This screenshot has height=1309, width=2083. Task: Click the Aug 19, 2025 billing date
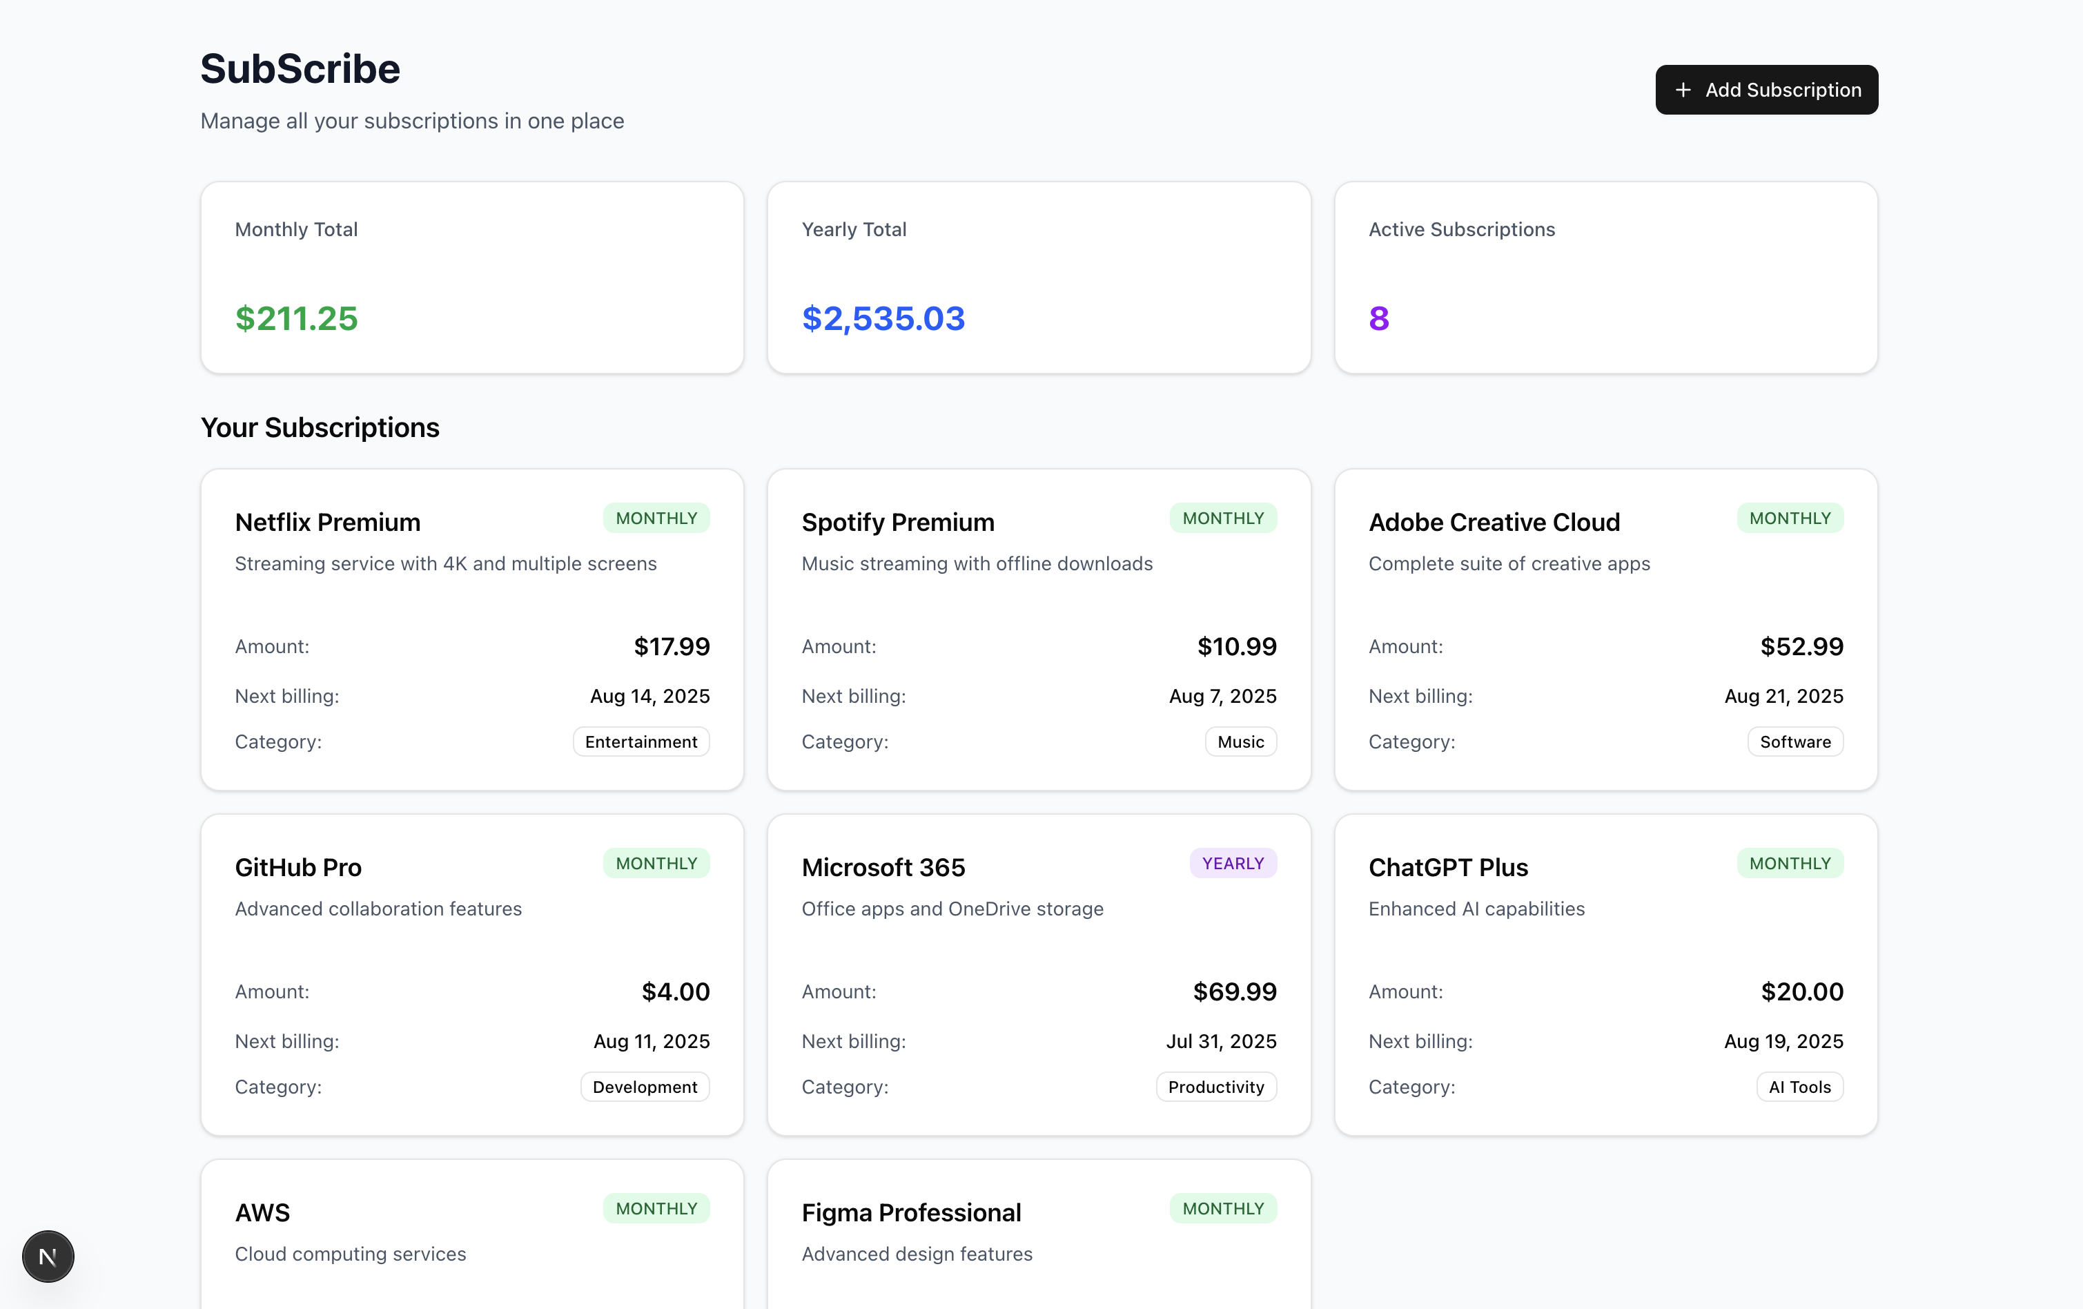tap(1783, 1042)
